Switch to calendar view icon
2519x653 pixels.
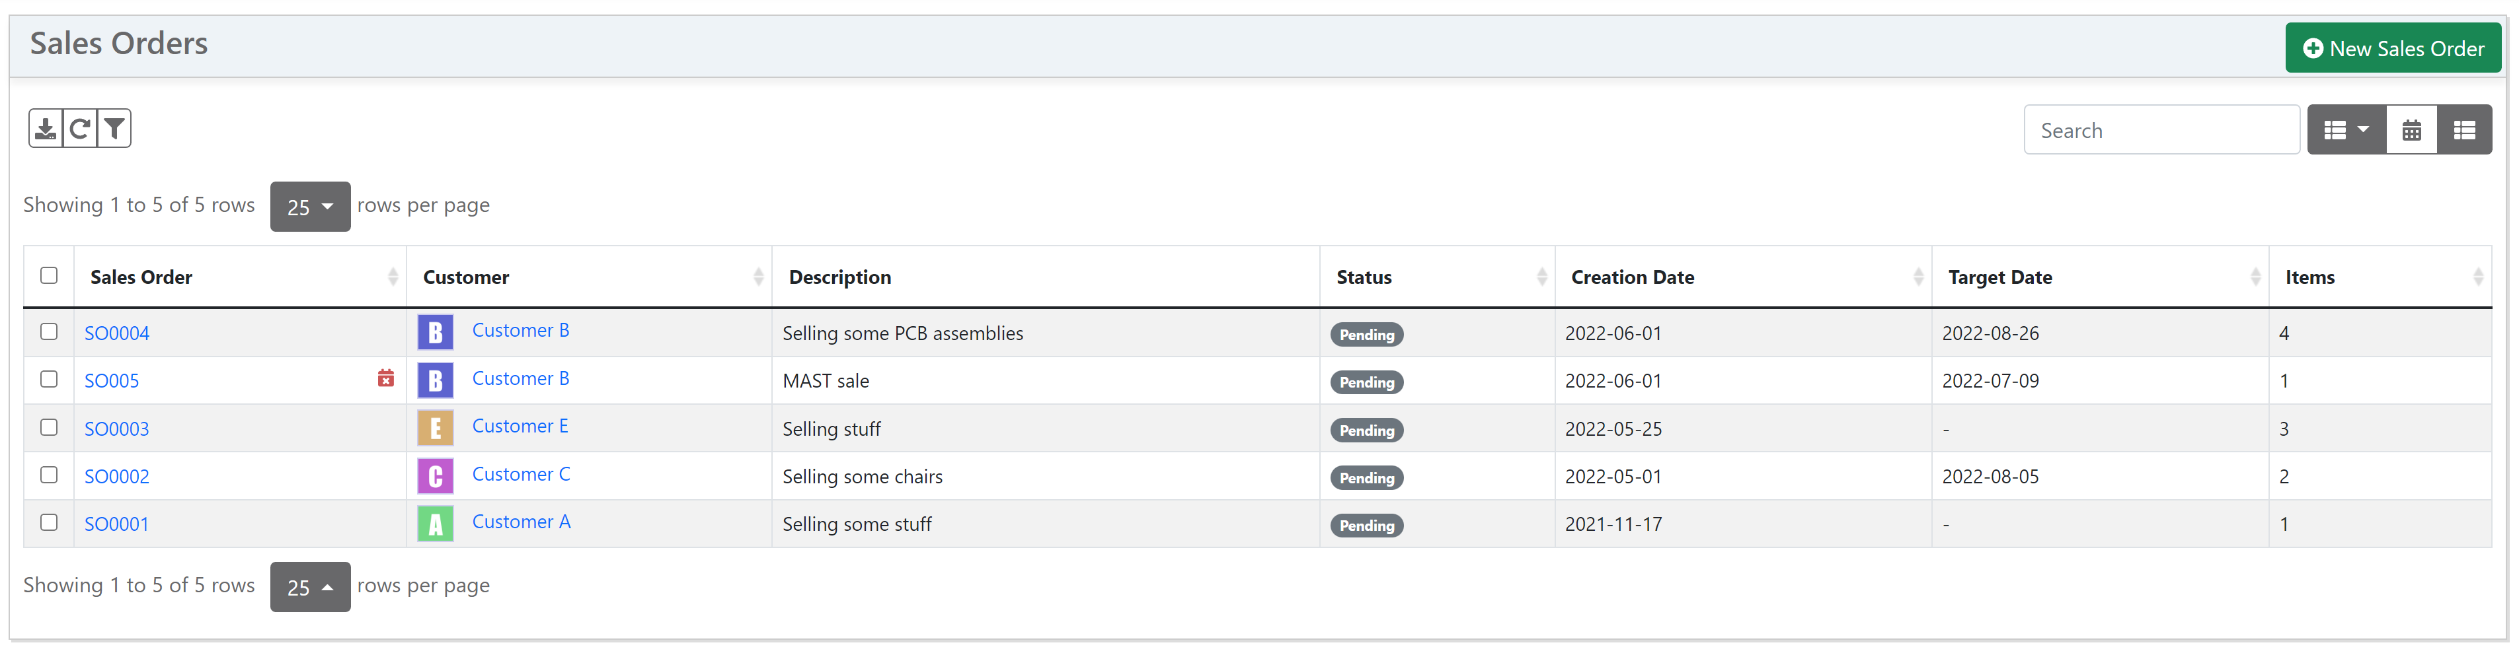pos(2411,130)
